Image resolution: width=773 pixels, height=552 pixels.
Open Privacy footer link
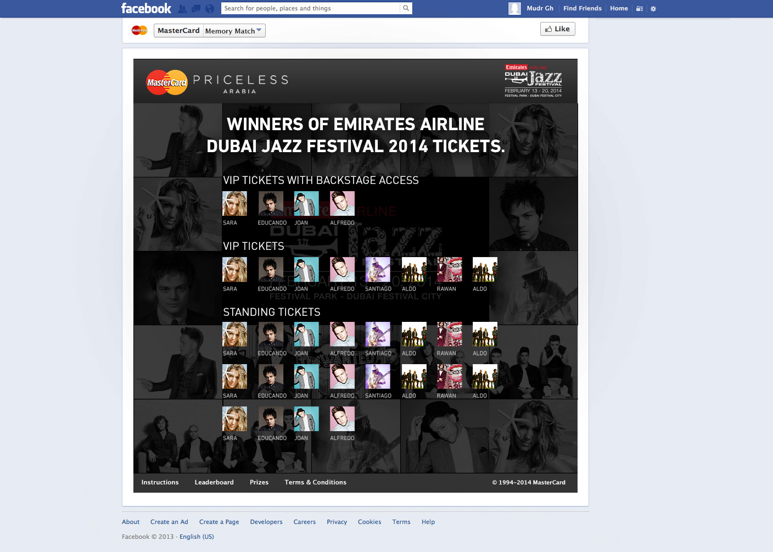coord(337,522)
